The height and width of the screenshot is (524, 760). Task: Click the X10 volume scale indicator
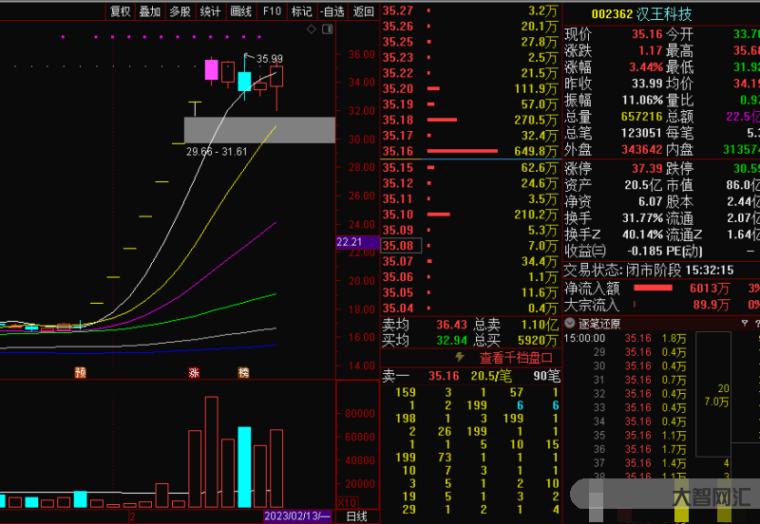click(x=348, y=502)
